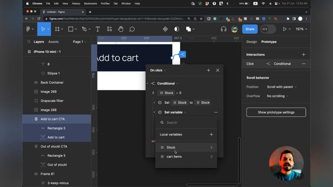Reload the Chrome page
The width and height of the screenshot is (333, 187).
[x=39, y=19]
